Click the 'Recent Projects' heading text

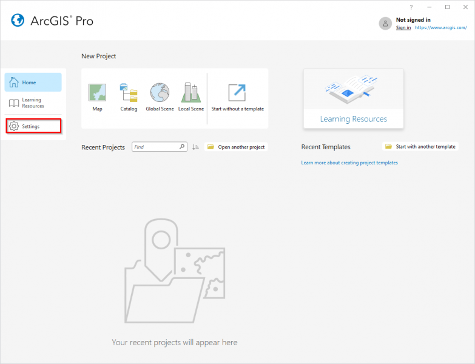[x=103, y=147]
